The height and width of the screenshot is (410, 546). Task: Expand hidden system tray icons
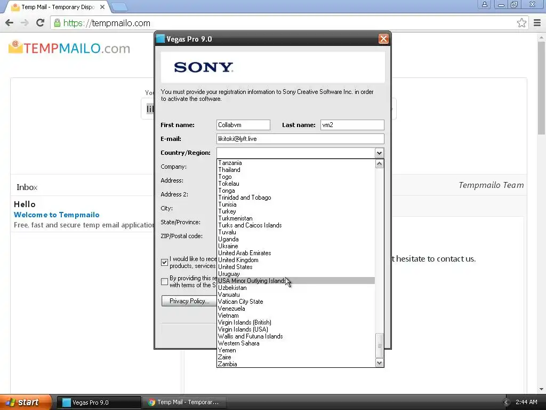coord(506,403)
